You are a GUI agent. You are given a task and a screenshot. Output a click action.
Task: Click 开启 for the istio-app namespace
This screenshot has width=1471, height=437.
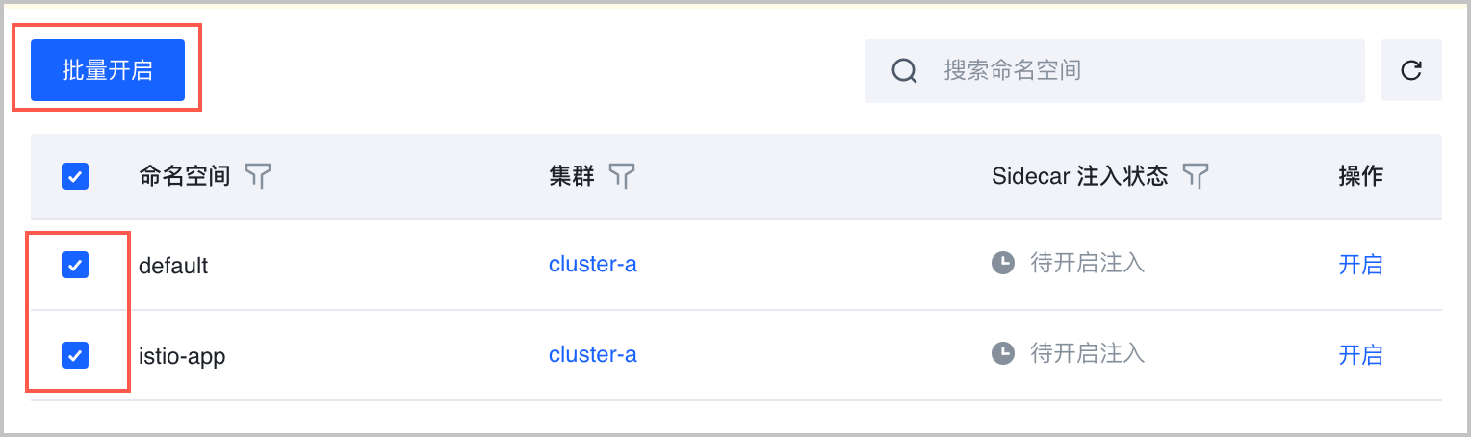[x=1360, y=355]
